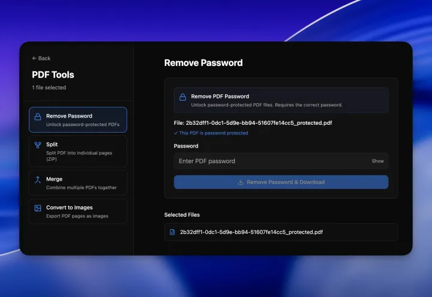The image size is (432, 297).
Task: Click the Password field label
Action: [186, 146]
